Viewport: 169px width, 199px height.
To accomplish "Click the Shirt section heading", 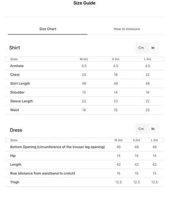I will [15, 48].
